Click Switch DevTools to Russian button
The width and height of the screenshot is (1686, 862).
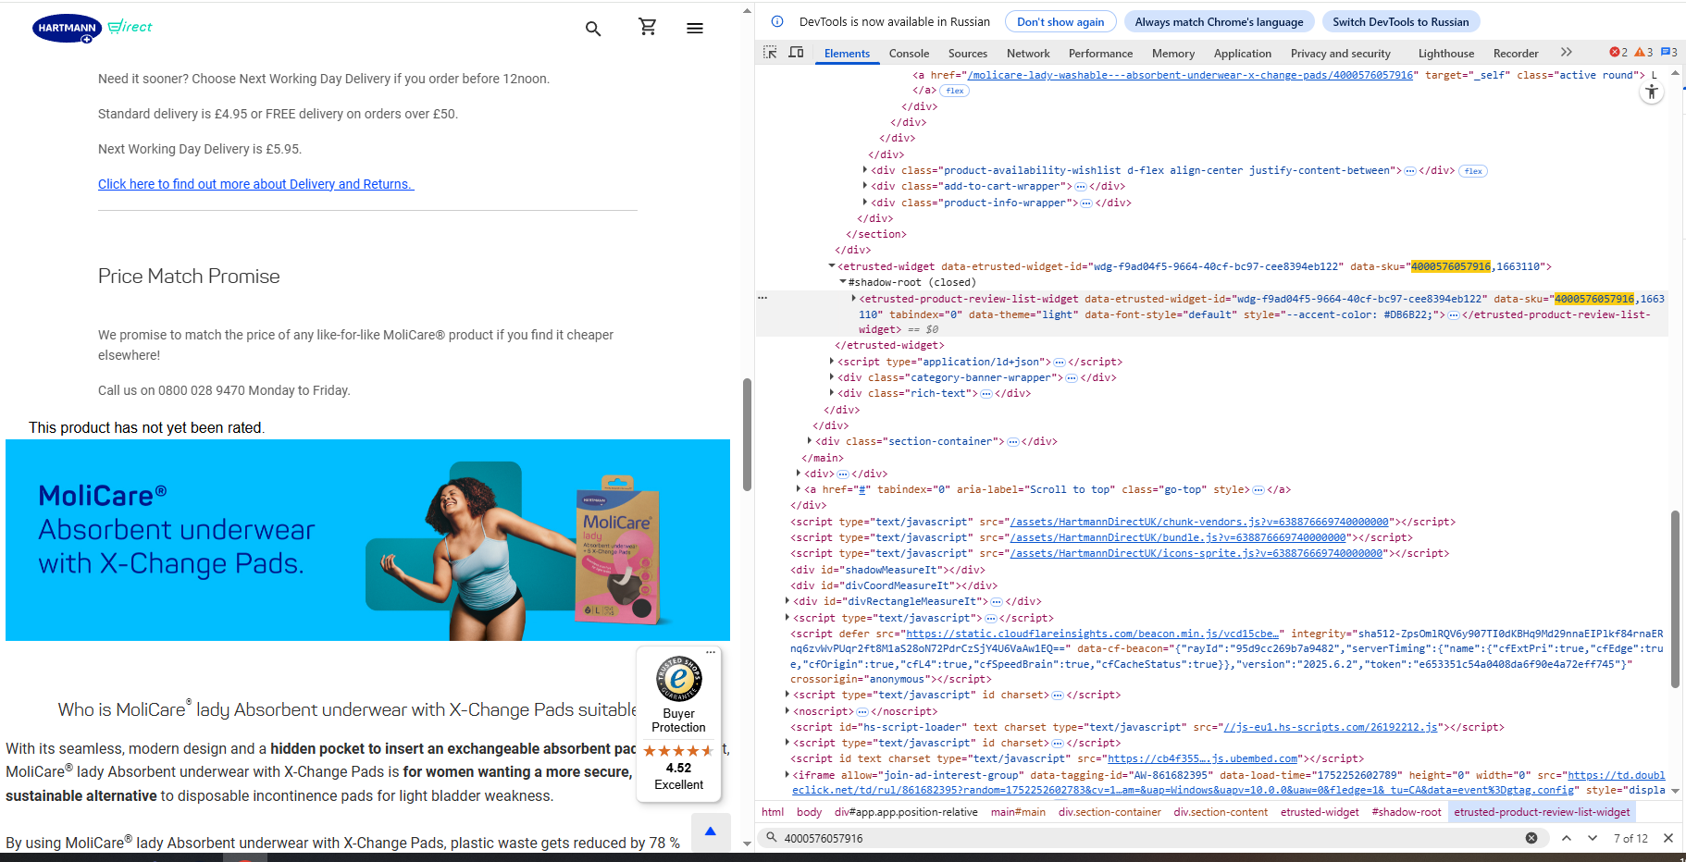1401,21
